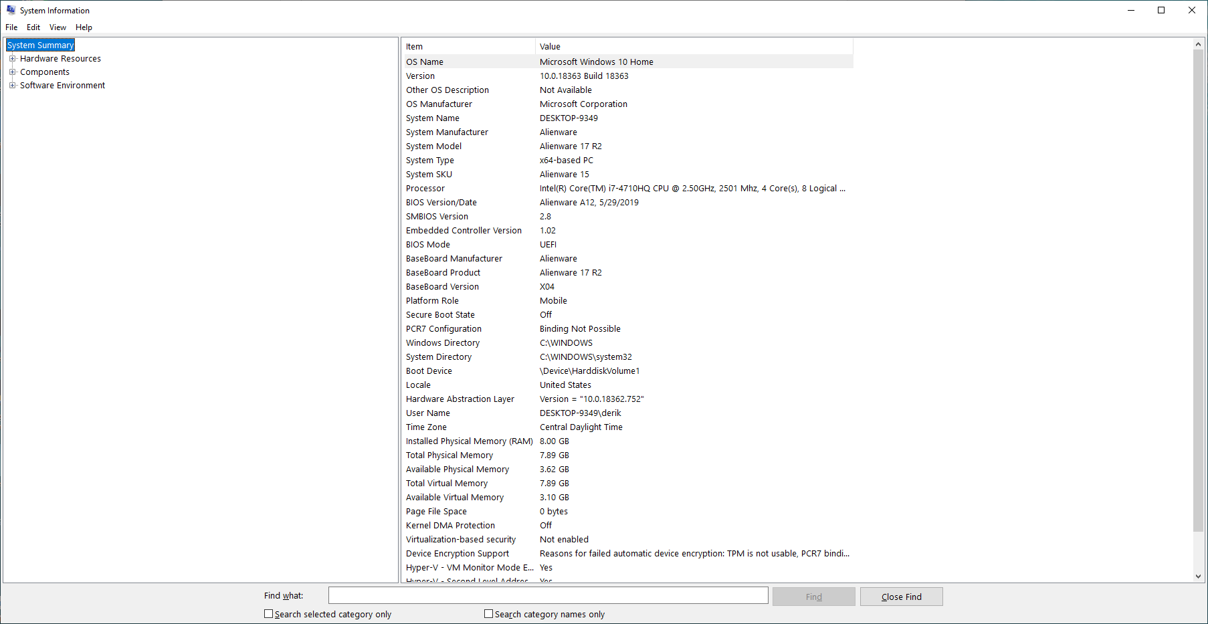Select the BaseBoard Product row
Viewport: 1208px width, 624px height.
pos(627,272)
